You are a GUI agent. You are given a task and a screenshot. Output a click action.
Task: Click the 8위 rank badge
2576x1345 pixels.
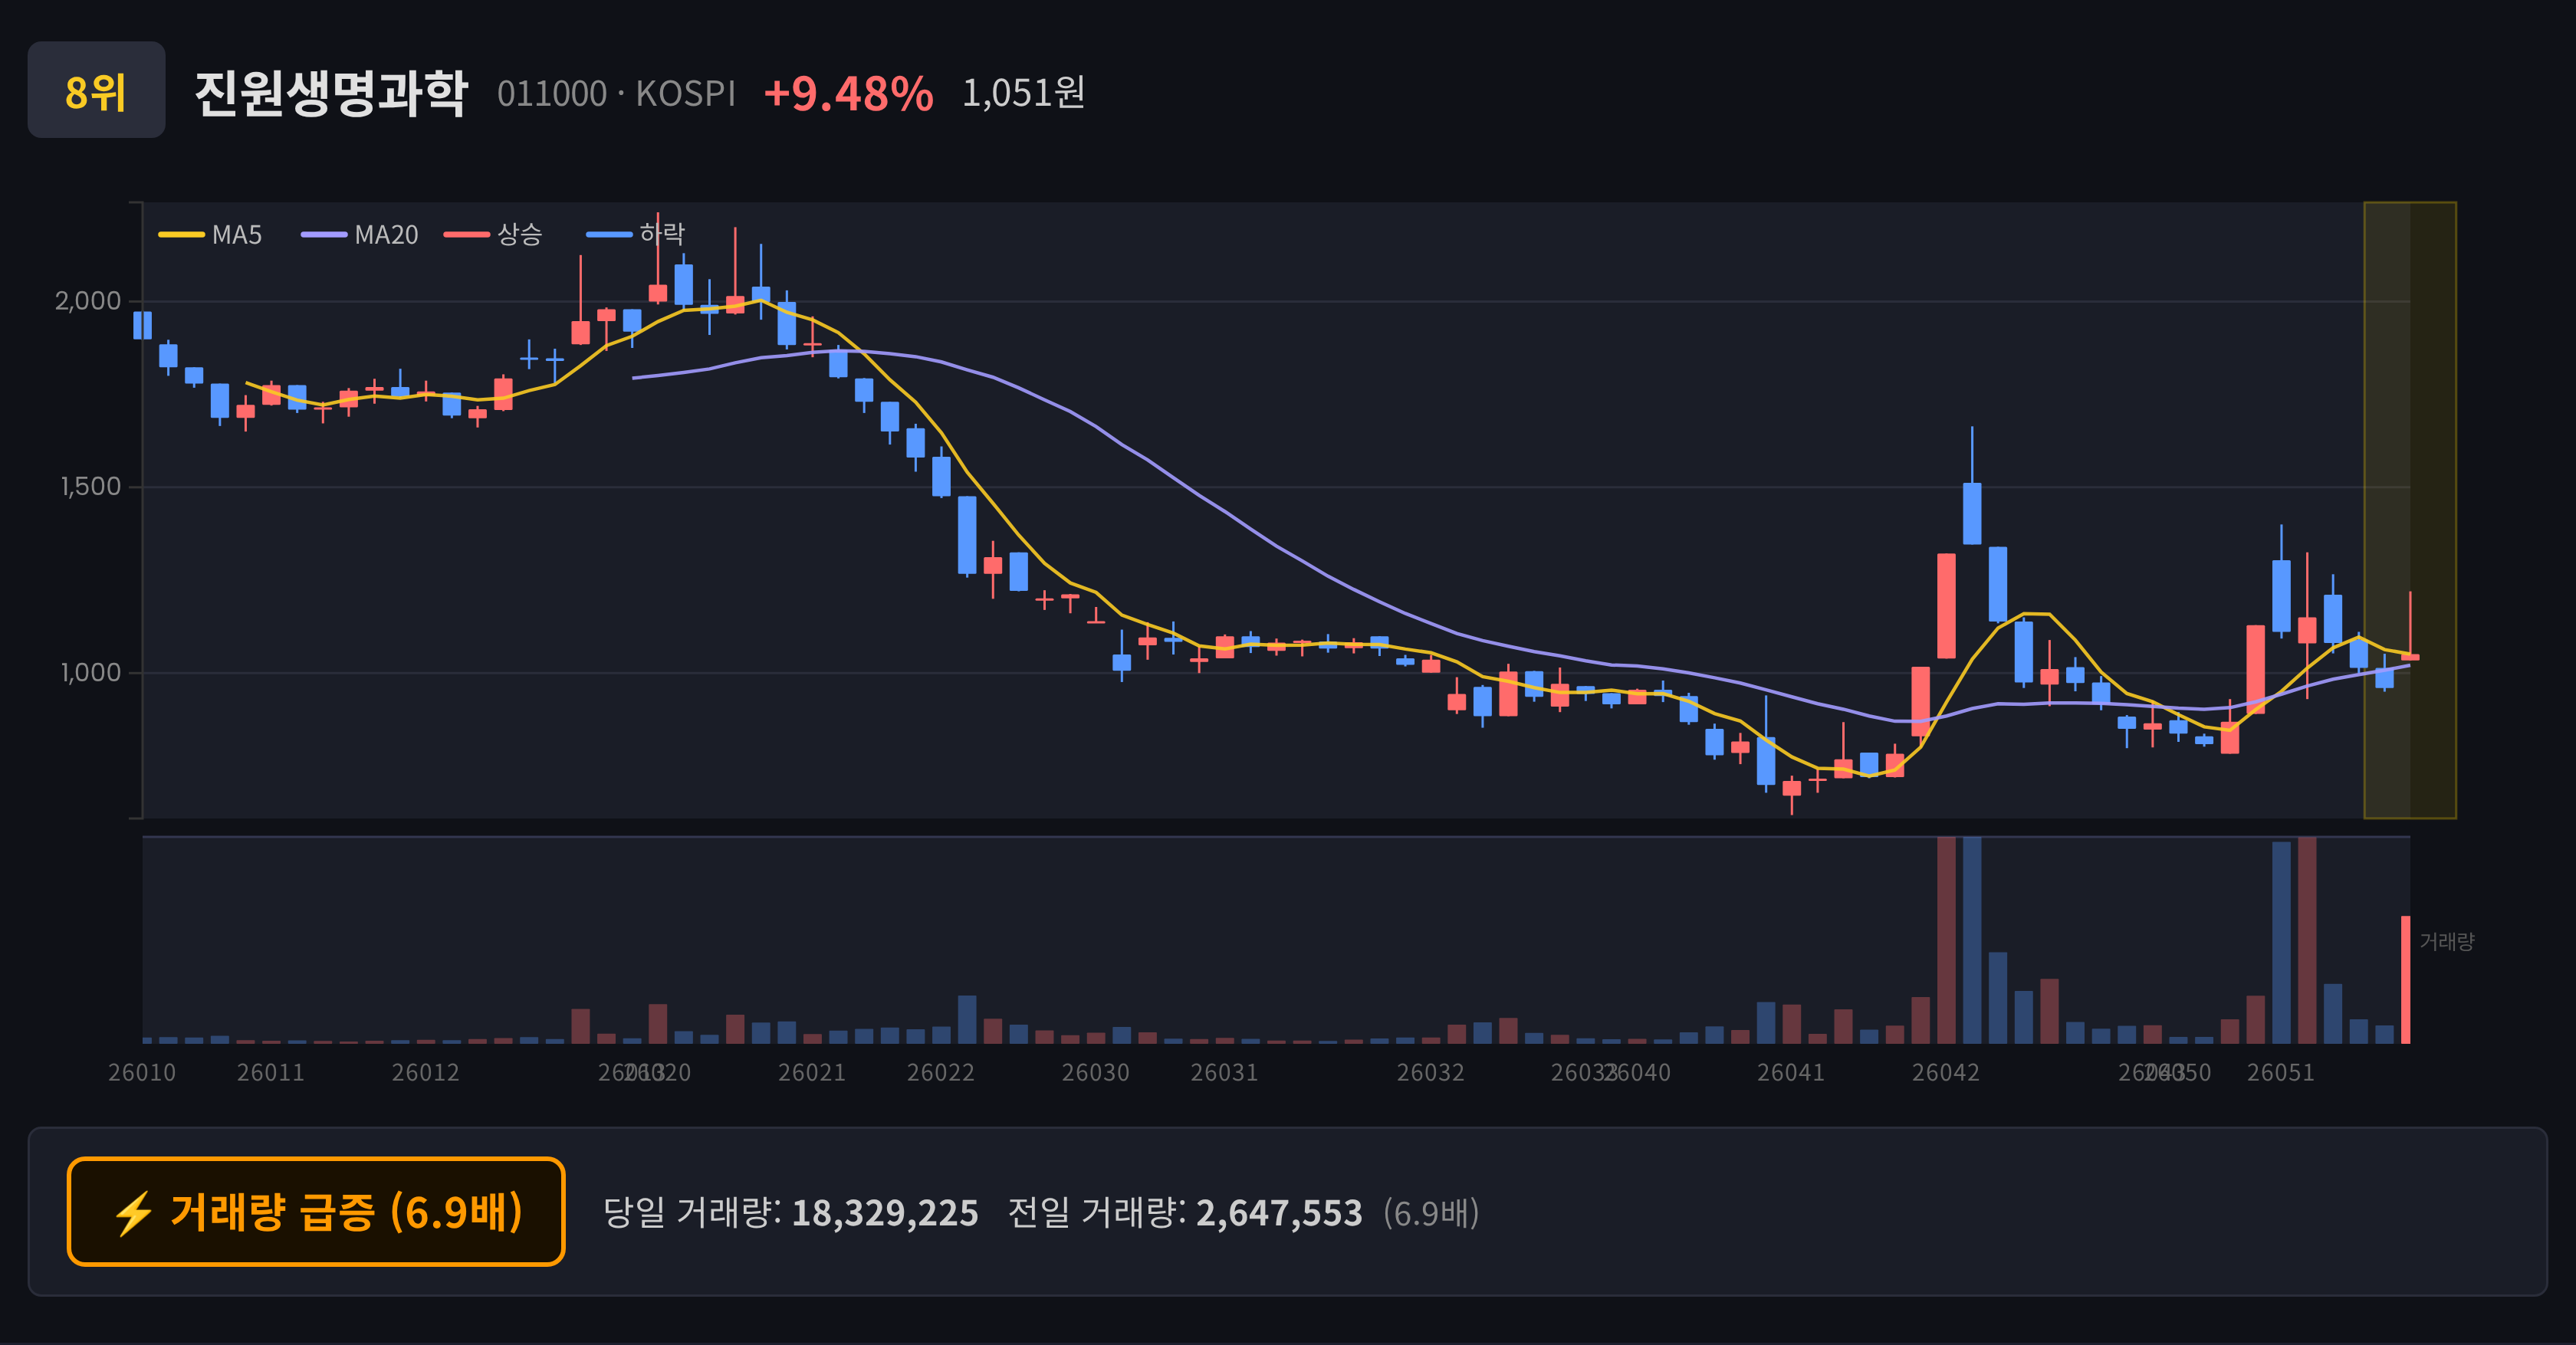click(x=96, y=90)
